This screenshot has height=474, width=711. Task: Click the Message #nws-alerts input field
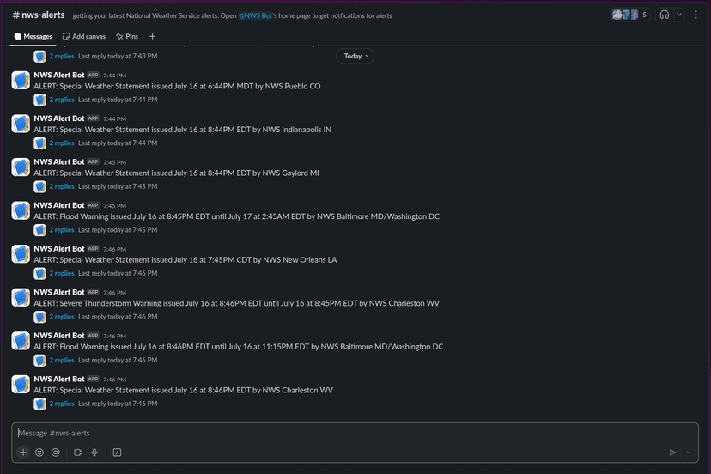click(343, 434)
